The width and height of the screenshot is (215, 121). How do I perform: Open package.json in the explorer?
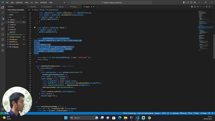click(16, 39)
